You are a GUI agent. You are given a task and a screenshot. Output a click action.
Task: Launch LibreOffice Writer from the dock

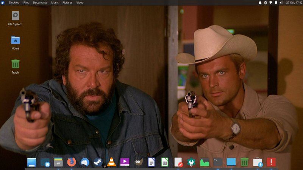(151, 162)
